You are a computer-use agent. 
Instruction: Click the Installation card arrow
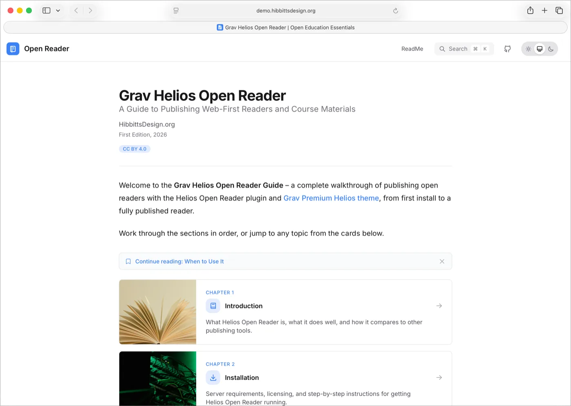[439, 377]
